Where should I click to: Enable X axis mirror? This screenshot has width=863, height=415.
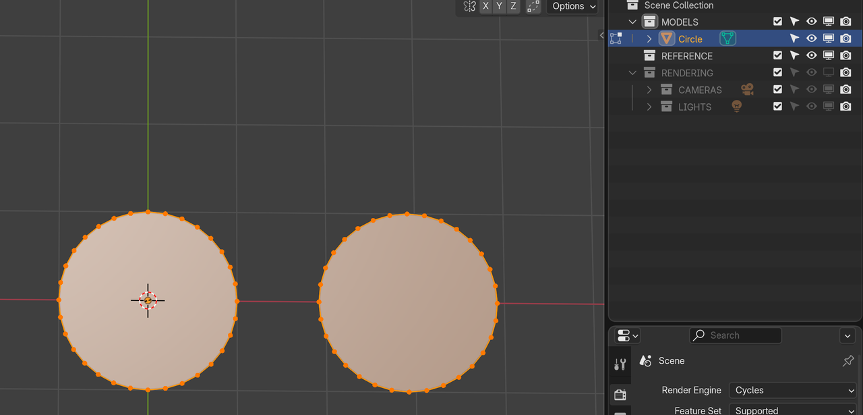coord(485,6)
